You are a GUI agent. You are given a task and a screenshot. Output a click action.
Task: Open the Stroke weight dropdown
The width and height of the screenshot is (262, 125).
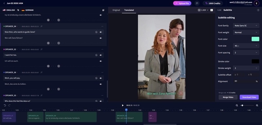[246, 68]
